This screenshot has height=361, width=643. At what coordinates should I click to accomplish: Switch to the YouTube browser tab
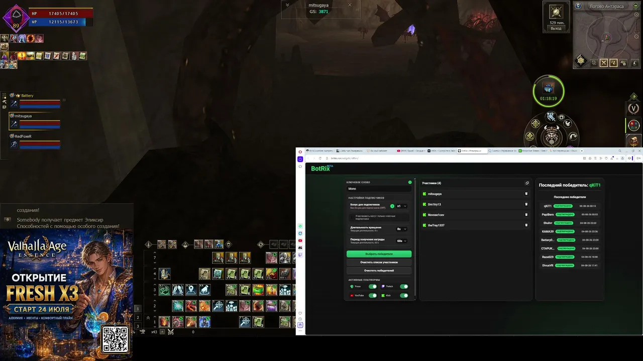[411, 151]
